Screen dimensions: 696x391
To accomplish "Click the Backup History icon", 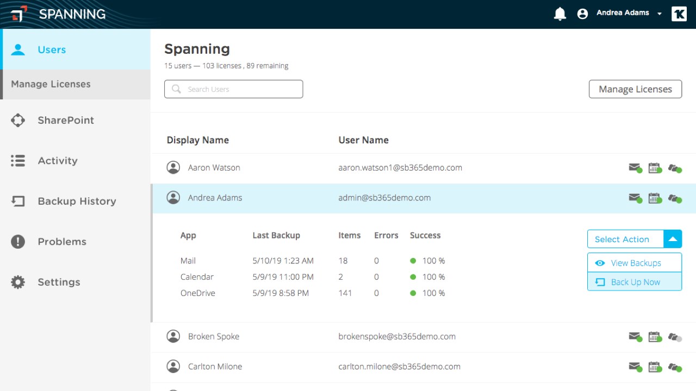I will 18,201.
